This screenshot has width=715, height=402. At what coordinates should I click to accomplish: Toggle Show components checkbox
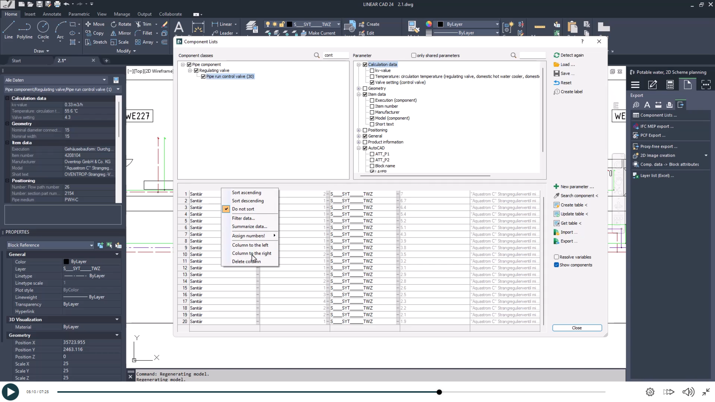coord(557,265)
